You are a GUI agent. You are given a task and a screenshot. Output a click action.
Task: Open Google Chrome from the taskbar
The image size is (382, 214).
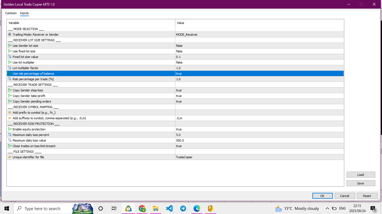(x=142, y=208)
